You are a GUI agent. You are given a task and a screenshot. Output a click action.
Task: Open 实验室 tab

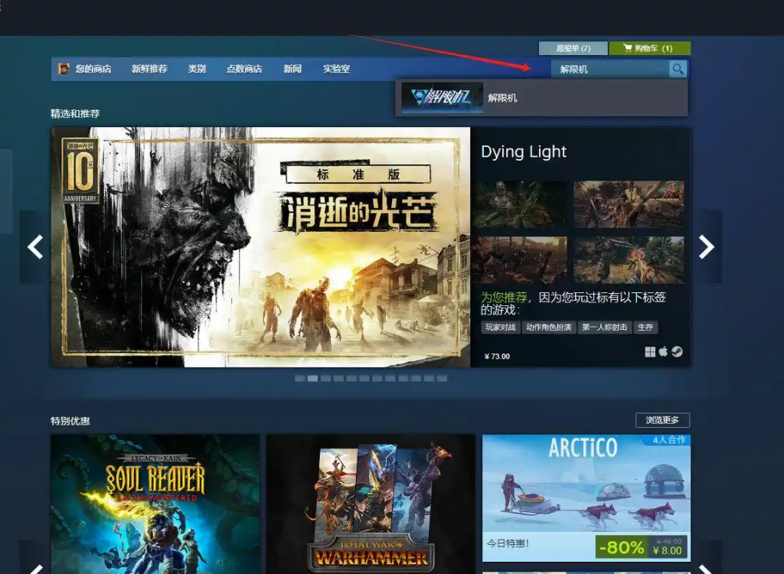(x=337, y=69)
